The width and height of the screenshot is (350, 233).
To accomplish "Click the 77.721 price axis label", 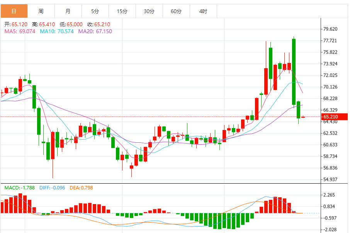I will pyautogui.click(x=330, y=41).
